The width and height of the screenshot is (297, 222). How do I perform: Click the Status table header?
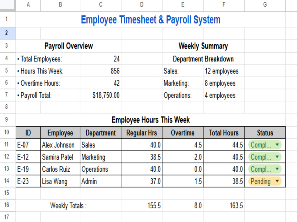pos(265,133)
